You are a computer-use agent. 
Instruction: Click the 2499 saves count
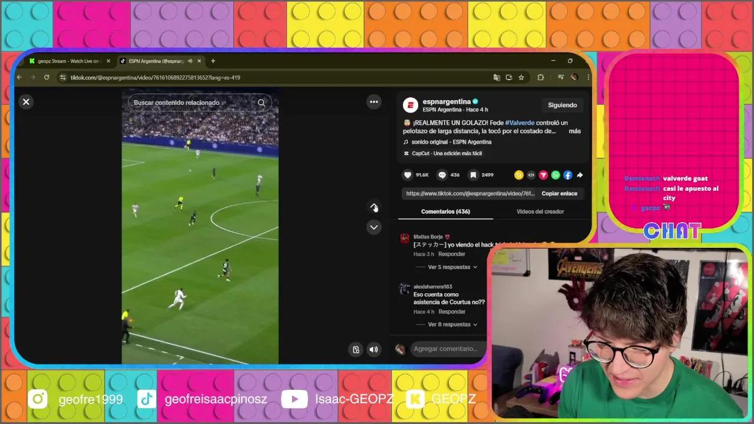click(x=487, y=175)
